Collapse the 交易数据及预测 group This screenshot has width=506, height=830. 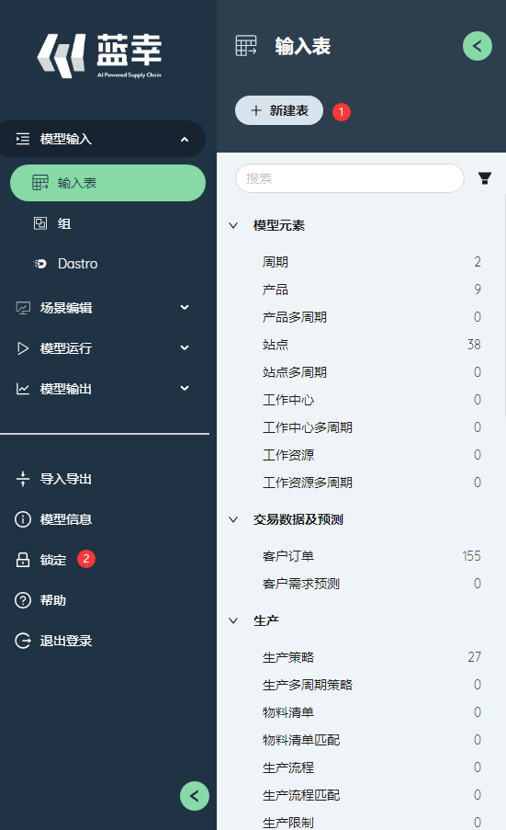click(233, 519)
